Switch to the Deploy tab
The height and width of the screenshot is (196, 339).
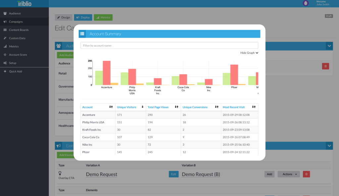(83, 18)
